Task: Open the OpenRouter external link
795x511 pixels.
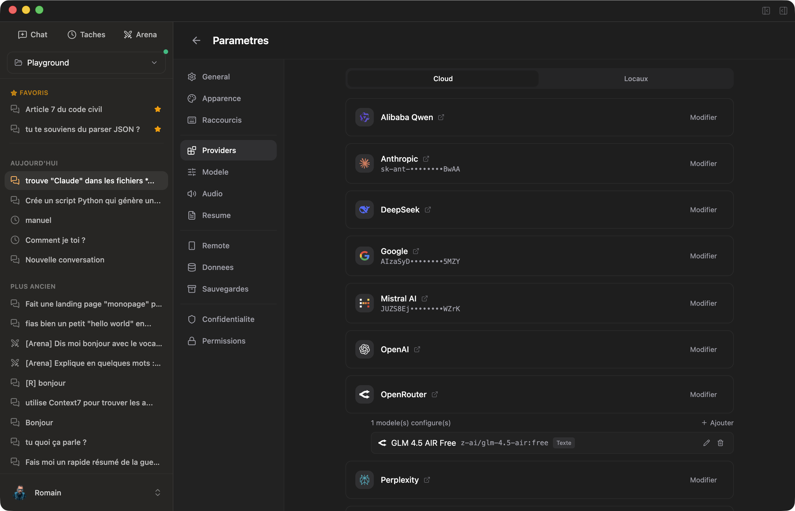Action: [x=435, y=394]
